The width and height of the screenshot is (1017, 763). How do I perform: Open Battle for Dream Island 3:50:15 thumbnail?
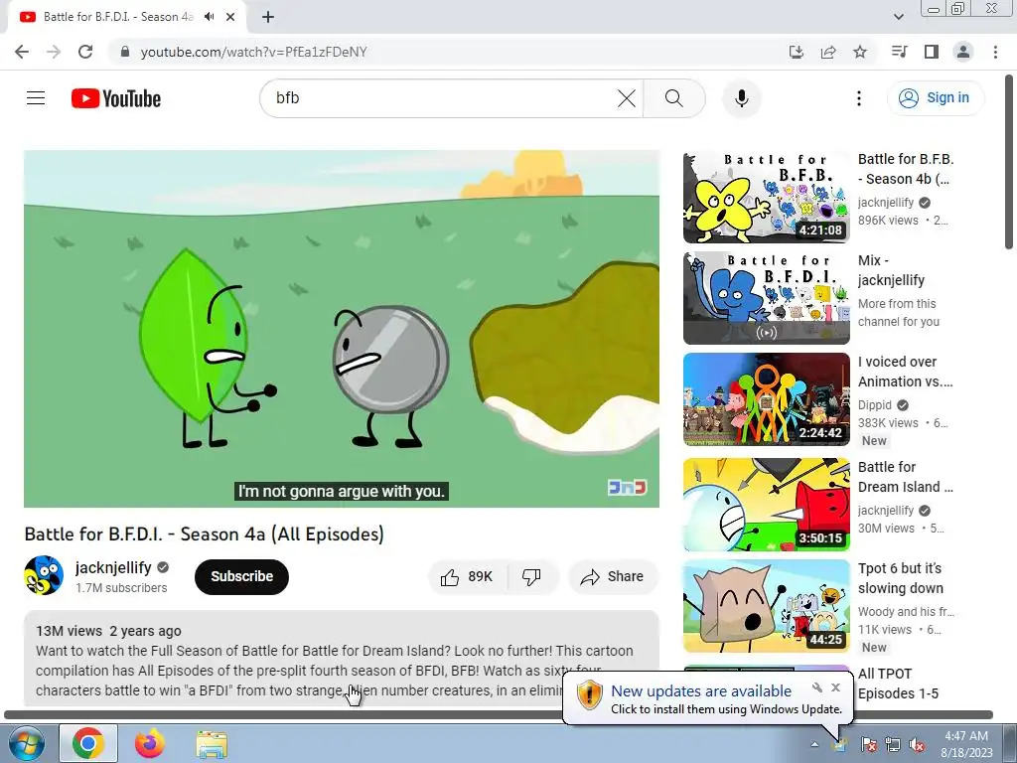tap(766, 505)
